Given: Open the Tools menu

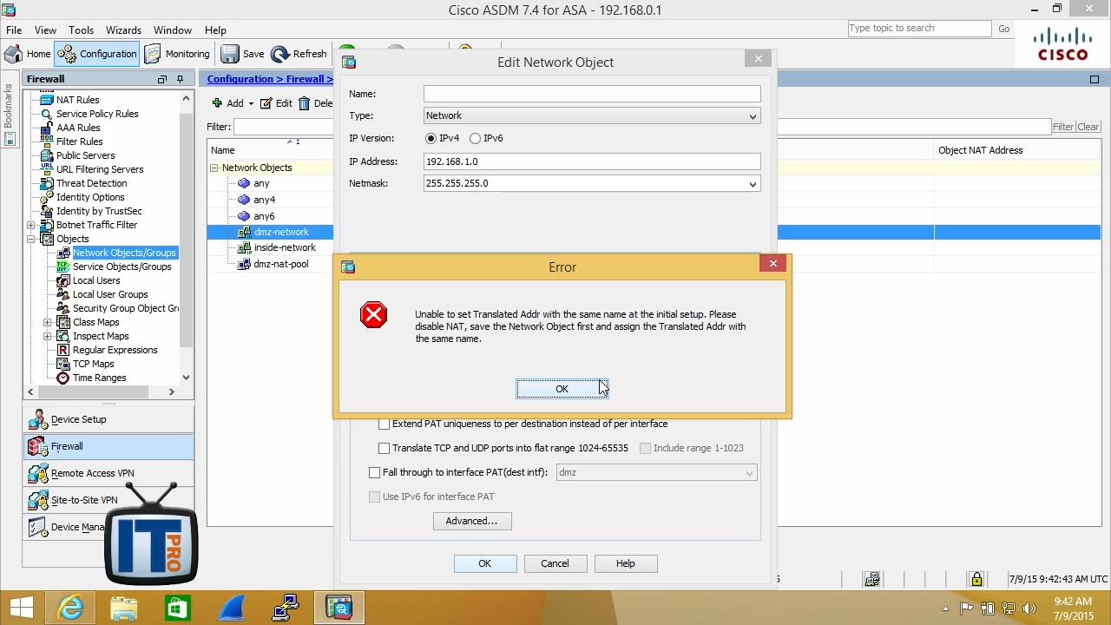Looking at the screenshot, I should (81, 30).
